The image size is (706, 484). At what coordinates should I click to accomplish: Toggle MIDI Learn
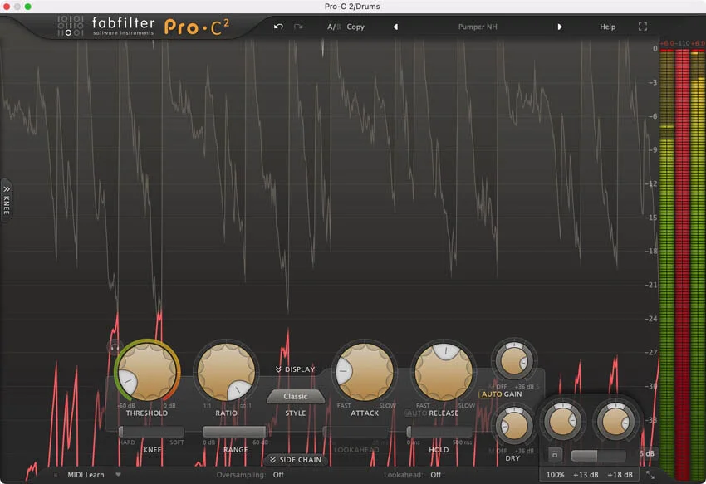[86, 475]
